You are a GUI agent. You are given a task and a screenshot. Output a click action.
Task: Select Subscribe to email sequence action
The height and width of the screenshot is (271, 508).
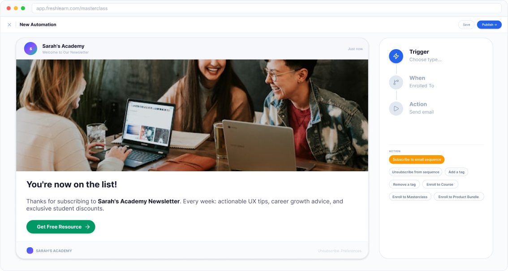(417, 160)
